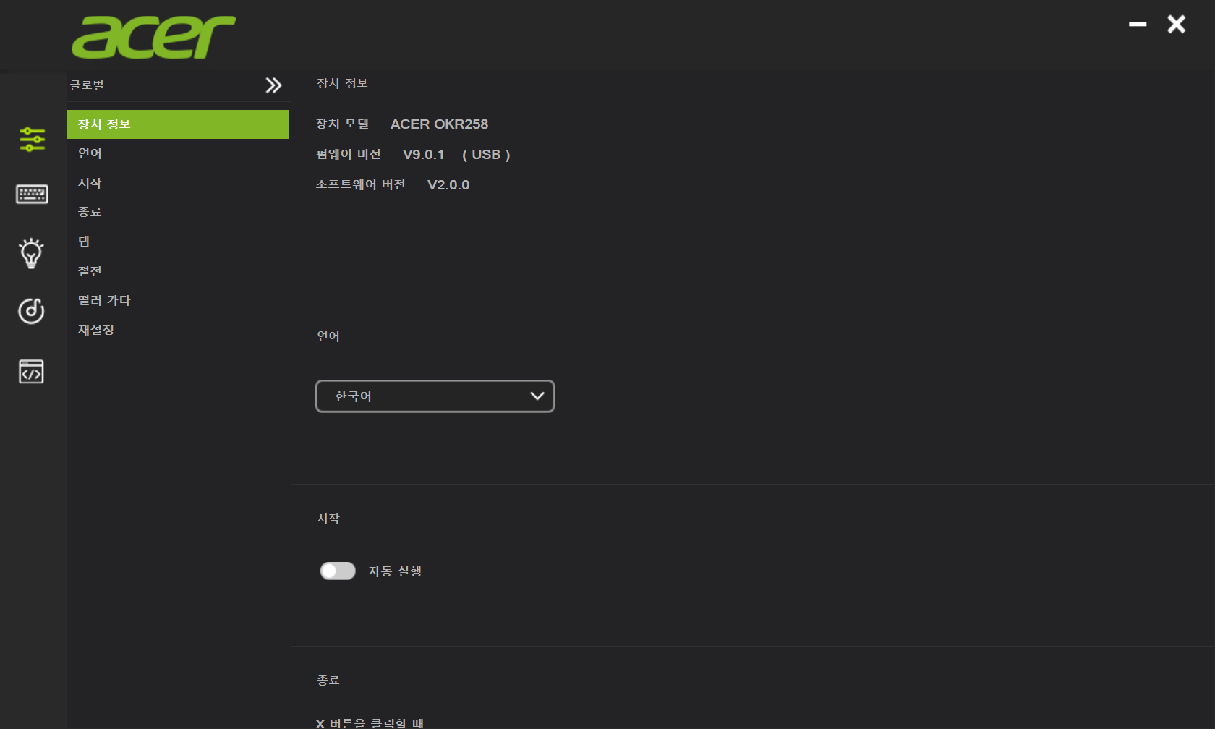
Task: Open the lighting bulb icon
Action: pyautogui.click(x=31, y=253)
